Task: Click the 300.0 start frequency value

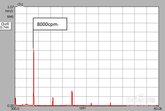Action: coord(15,109)
